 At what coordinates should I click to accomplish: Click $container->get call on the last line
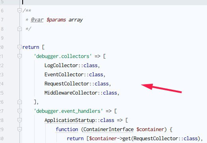pos(110,139)
